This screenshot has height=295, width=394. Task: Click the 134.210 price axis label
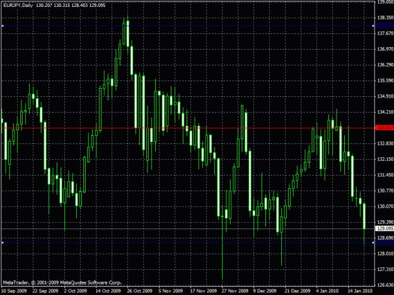pos(385,112)
